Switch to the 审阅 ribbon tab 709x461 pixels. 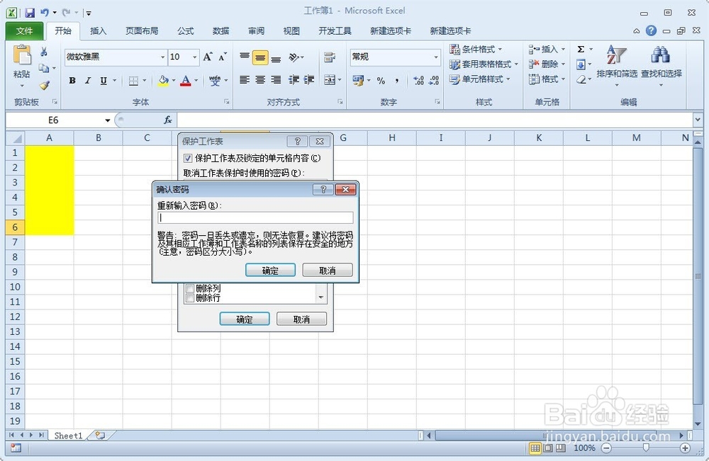[x=256, y=30]
